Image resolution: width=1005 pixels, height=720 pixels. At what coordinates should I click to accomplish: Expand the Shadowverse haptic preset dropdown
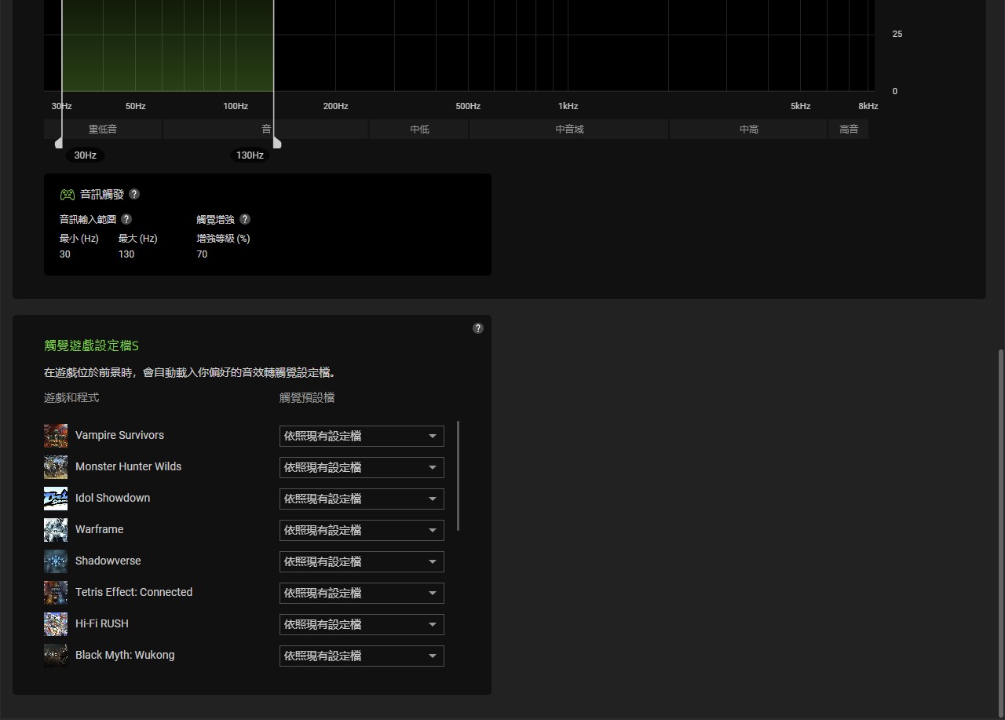[361, 561]
